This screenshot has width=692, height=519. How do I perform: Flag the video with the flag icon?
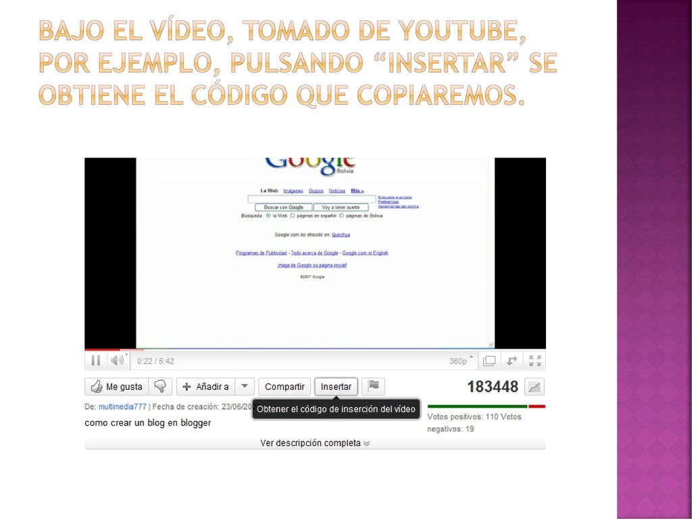point(373,386)
